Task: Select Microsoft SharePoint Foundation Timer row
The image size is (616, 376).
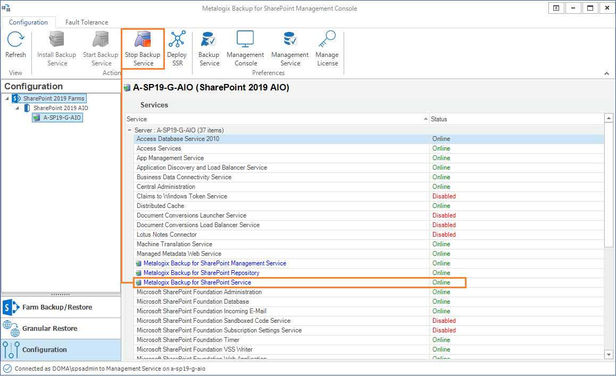Action: click(369, 340)
